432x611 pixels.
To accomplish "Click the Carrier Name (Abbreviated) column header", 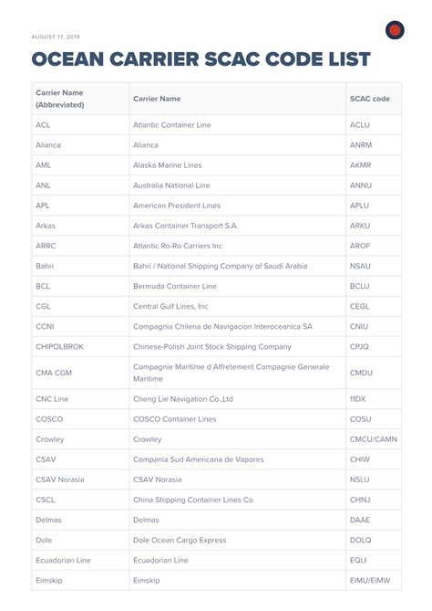I will (x=60, y=99).
